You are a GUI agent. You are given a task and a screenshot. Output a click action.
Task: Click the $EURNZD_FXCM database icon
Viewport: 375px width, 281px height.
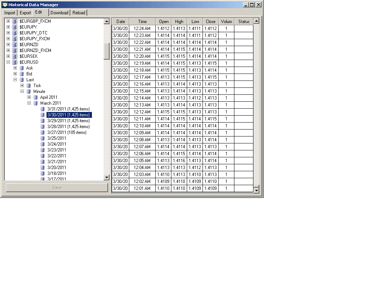[x=15, y=50]
